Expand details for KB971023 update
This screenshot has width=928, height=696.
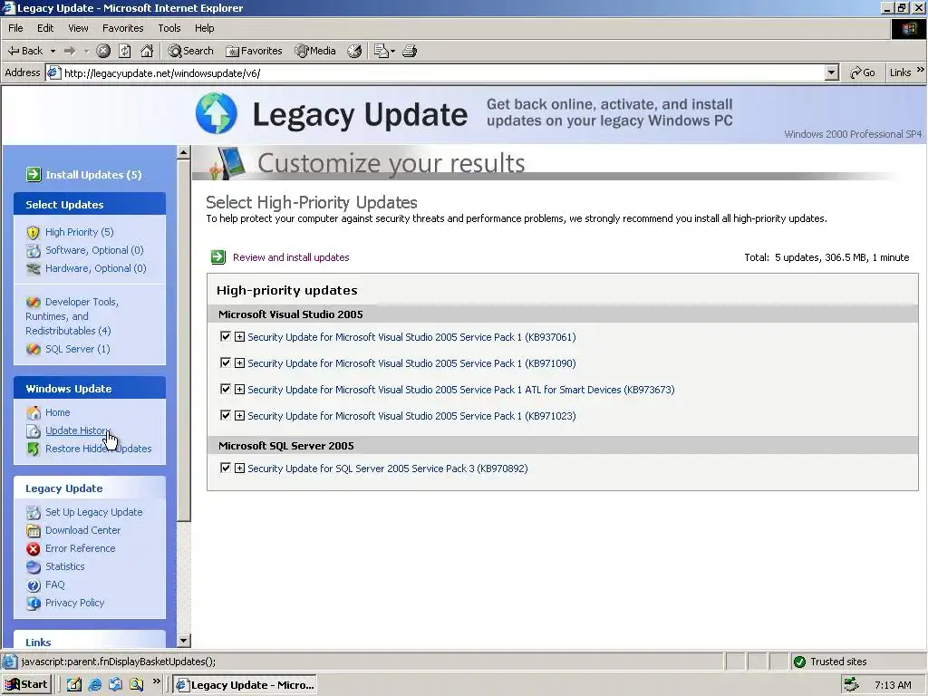point(239,415)
